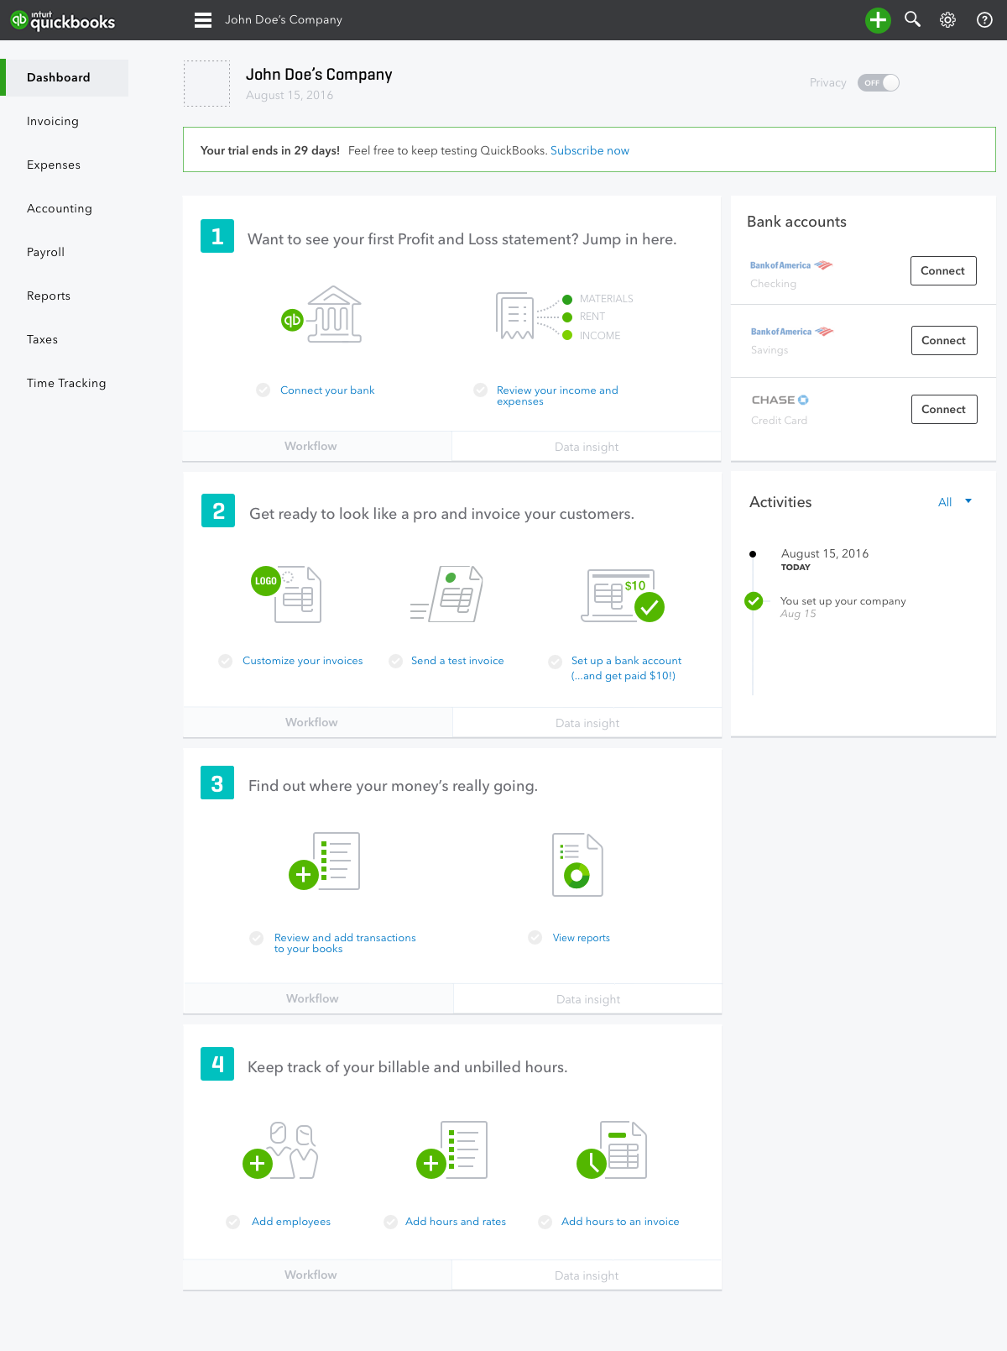The image size is (1007, 1351).
Task: Click John Doe's Company in top bar
Action: coord(284,19)
